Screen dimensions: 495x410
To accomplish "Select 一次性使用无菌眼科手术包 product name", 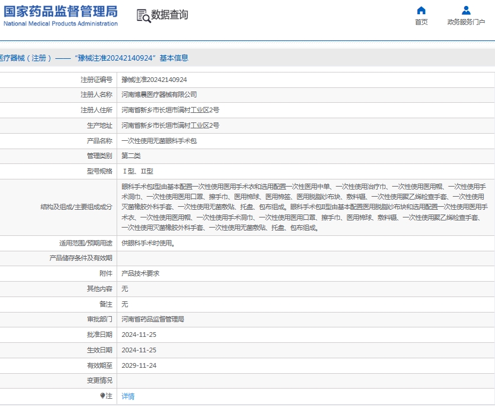I will click(x=159, y=141).
